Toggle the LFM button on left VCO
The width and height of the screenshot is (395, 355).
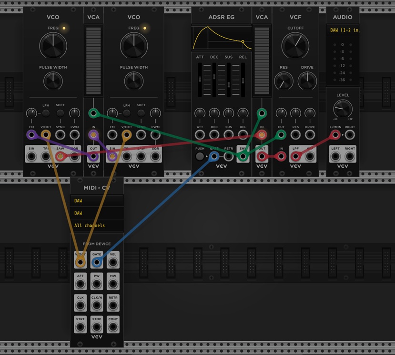point(46,113)
